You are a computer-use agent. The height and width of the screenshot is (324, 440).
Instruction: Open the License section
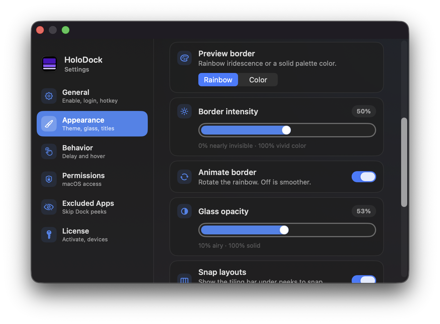[x=92, y=235]
